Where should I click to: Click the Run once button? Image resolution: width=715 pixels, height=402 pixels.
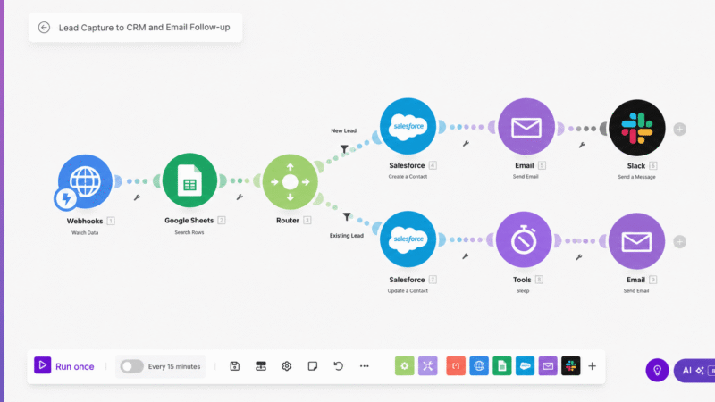pos(64,366)
